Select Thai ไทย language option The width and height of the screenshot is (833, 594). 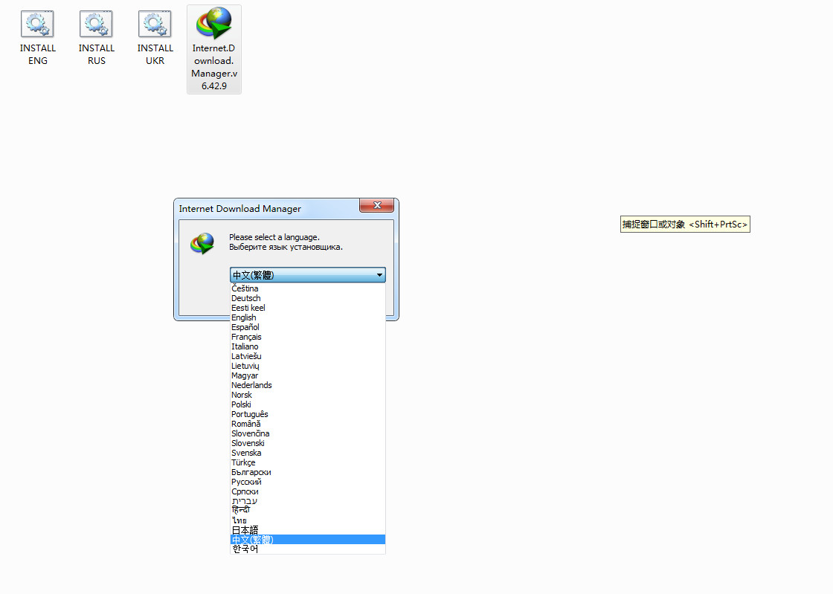(308, 520)
